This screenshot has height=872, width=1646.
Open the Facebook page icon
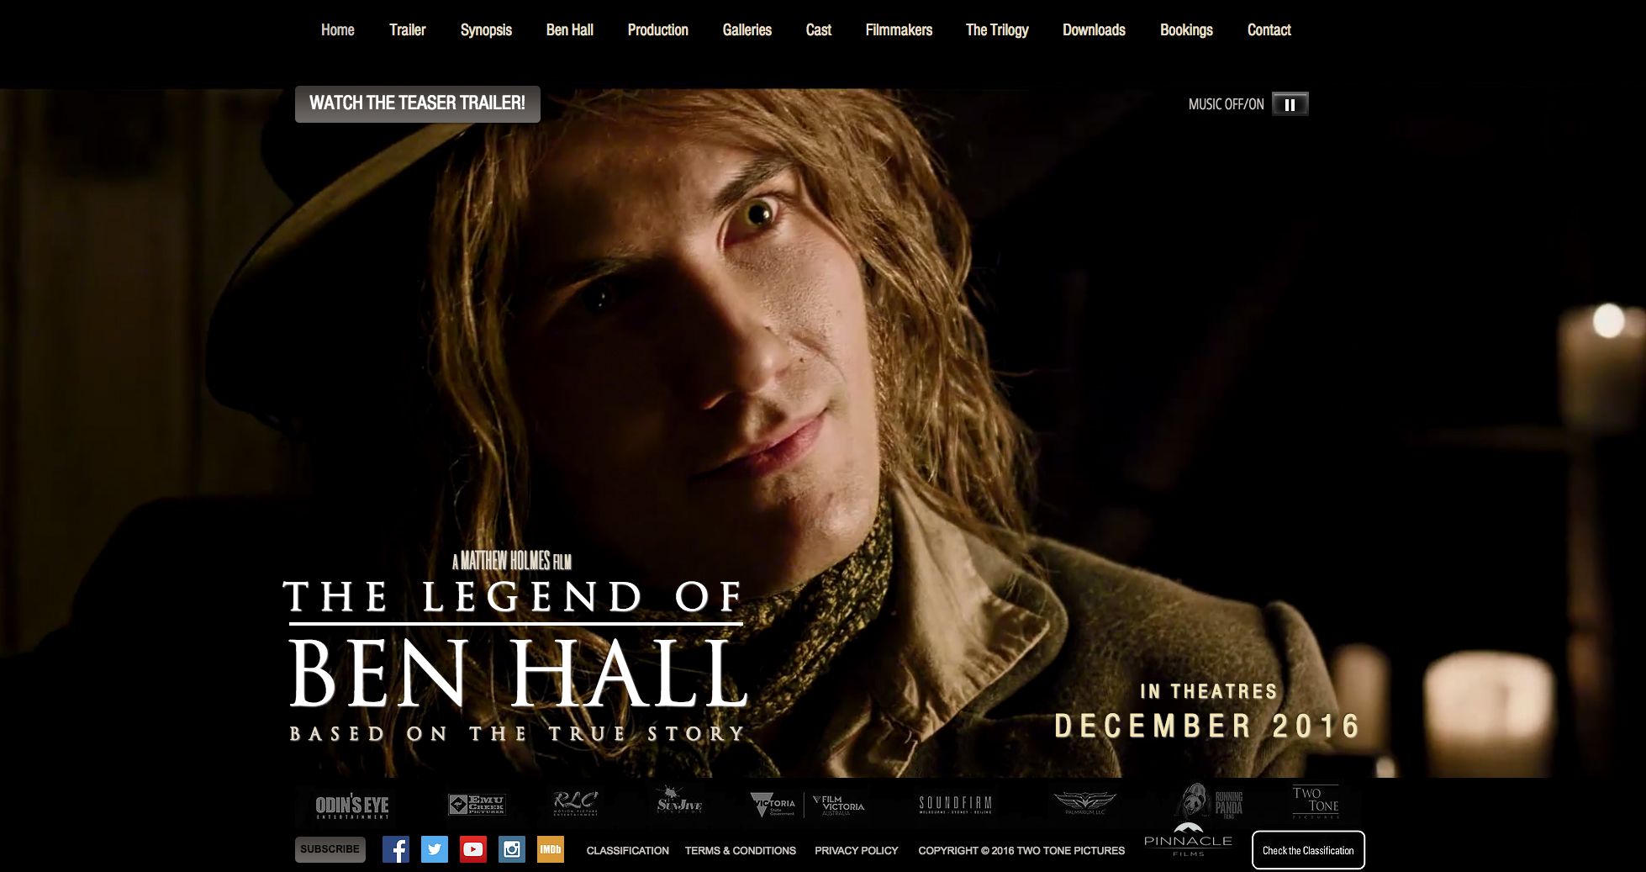[396, 849]
